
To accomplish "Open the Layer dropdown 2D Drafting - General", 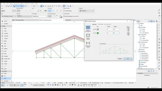I will tap(8, 16).
